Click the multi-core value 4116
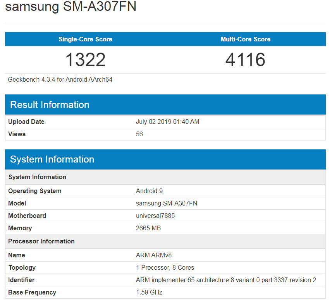The height and width of the screenshot is (303, 332). coord(245,60)
